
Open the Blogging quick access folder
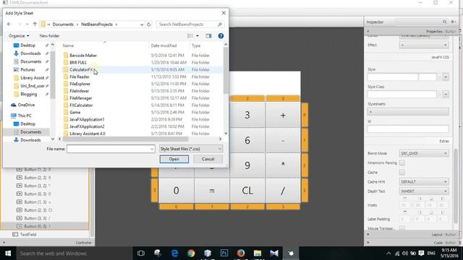coord(28,95)
